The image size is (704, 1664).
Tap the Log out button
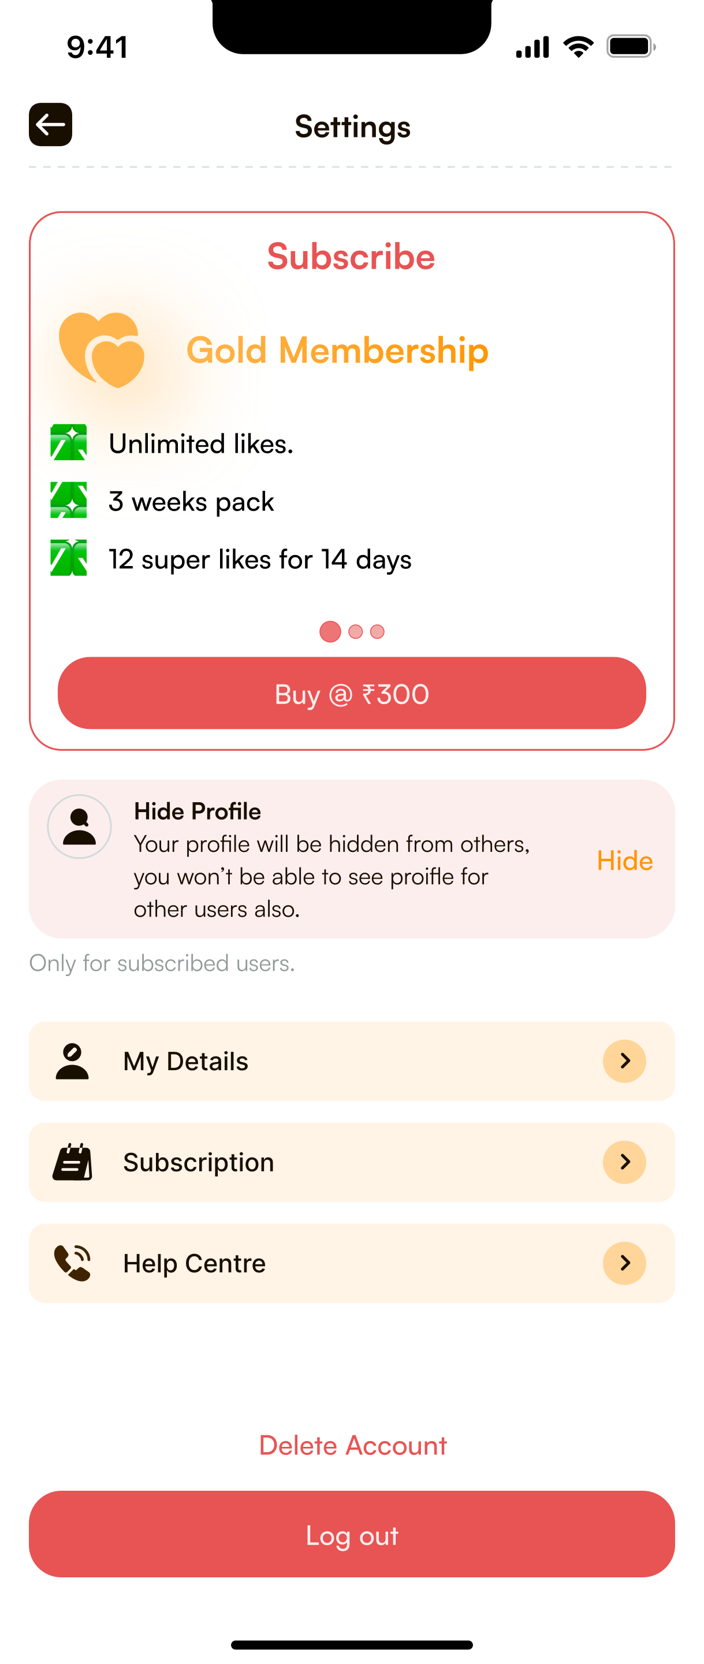click(x=352, y=1534)
